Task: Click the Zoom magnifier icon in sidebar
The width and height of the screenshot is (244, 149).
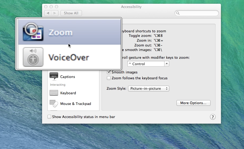Action: pos(33,32)
